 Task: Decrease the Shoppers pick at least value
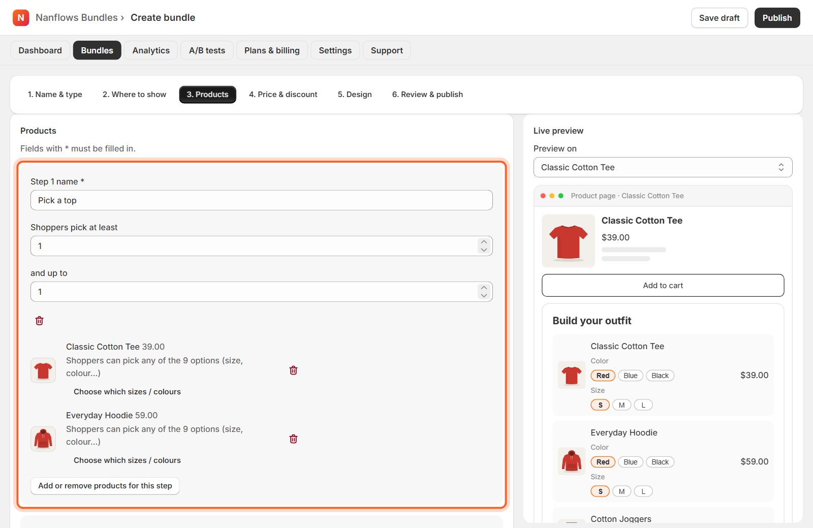click(484, 250)
